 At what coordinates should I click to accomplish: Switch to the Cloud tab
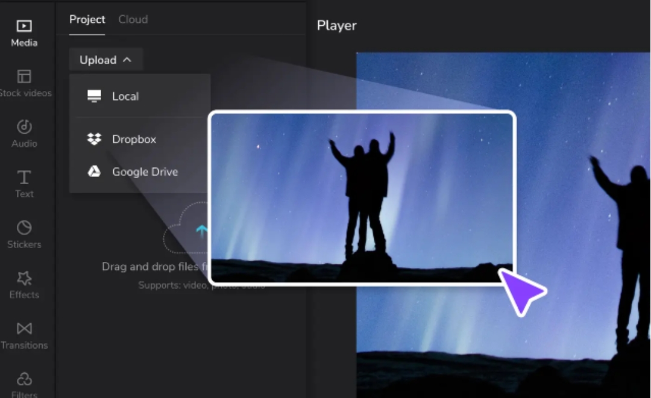(133, 19)
